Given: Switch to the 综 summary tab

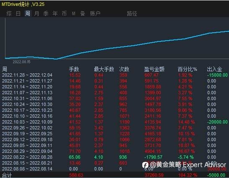Looking at the screenshot, I should click(9, 13).
